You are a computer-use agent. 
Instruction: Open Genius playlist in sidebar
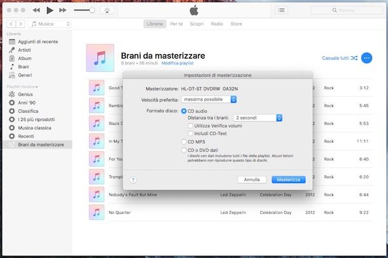pos(25,94)
